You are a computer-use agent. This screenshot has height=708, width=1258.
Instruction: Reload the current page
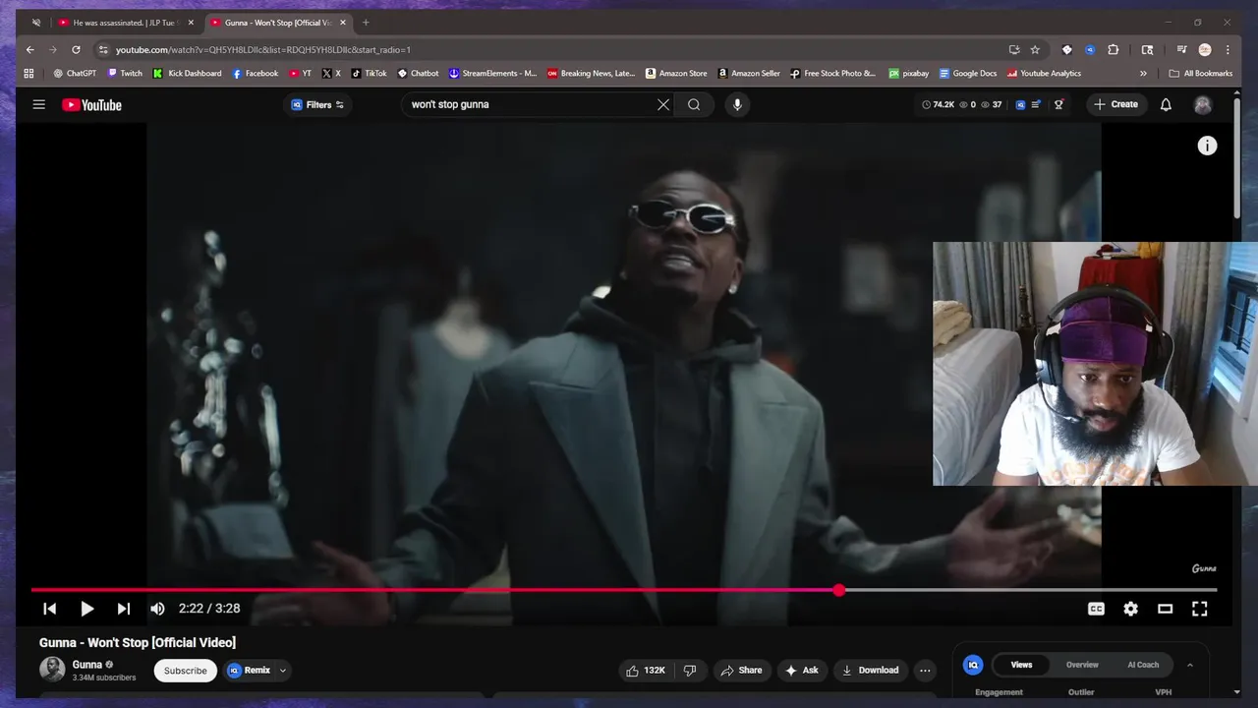click(x=76, y=49)
